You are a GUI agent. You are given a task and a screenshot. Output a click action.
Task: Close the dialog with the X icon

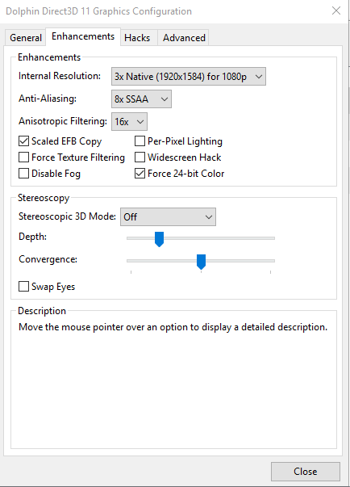336,10
